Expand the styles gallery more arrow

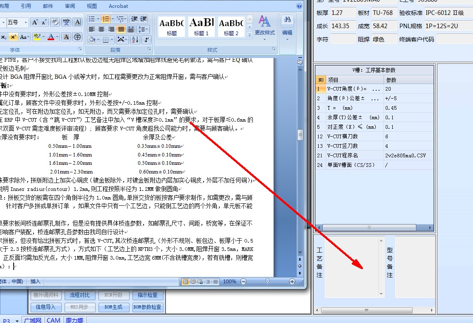[250, 35]
